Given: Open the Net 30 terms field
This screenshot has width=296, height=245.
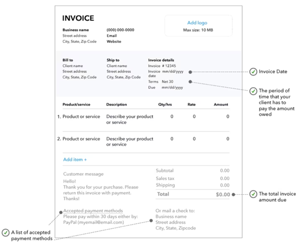Looking at the screenshot, I should (168, 82).
